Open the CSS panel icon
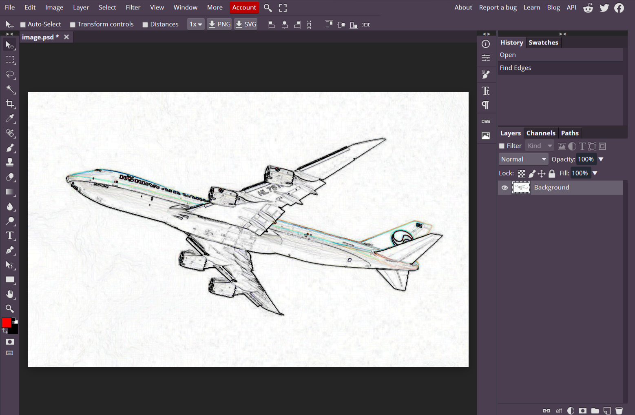 (486, 121)
